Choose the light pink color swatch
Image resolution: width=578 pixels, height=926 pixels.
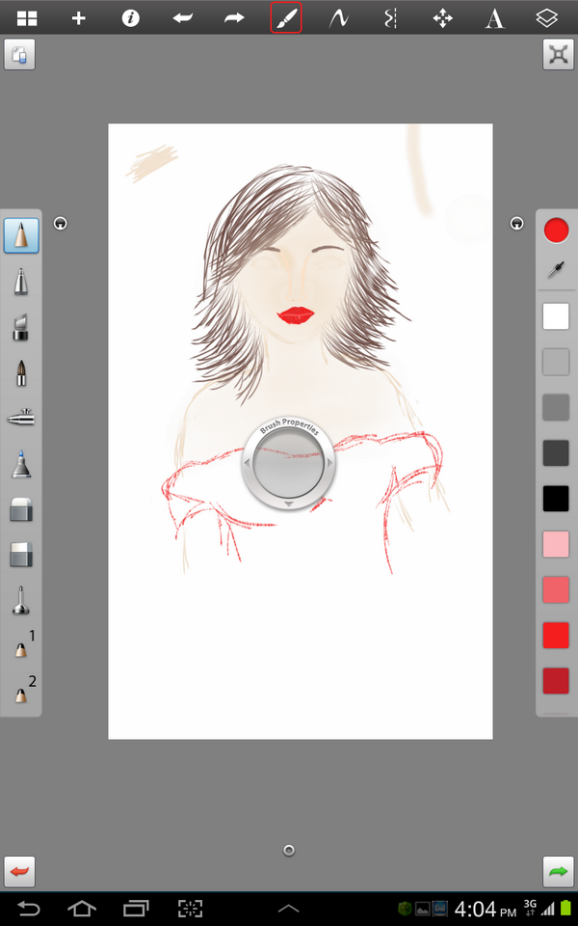pos(556,544)
